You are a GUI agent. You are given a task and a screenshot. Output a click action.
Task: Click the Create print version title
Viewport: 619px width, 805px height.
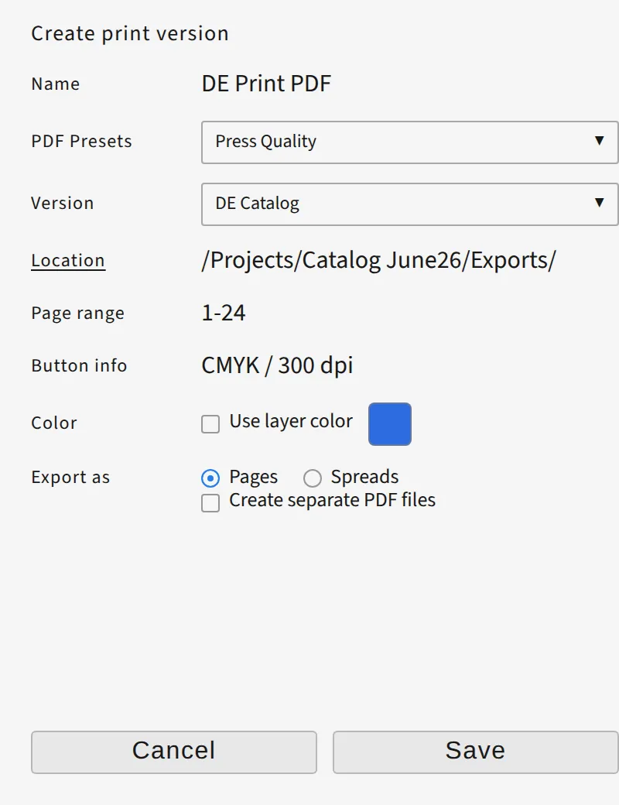pos(130,34)
